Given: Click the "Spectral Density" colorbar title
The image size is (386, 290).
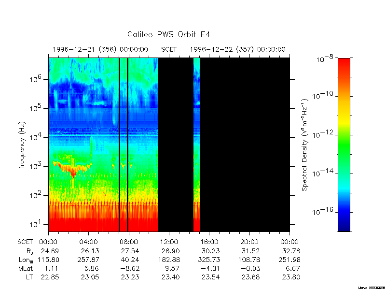Looking at the screenshot, I should pos(305,145).
